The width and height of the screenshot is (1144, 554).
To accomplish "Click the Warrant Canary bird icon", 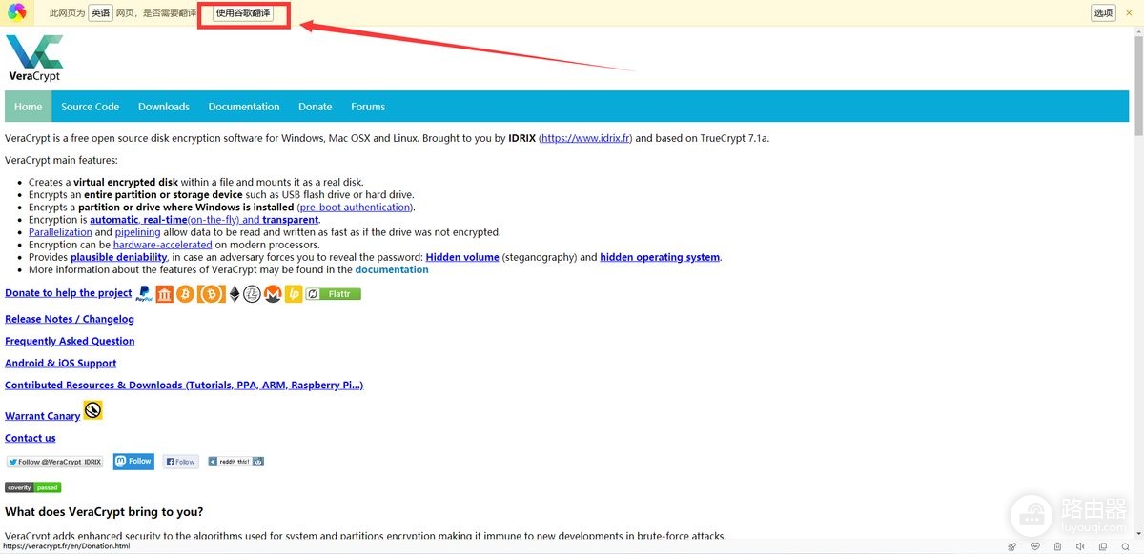I will 92,410.
